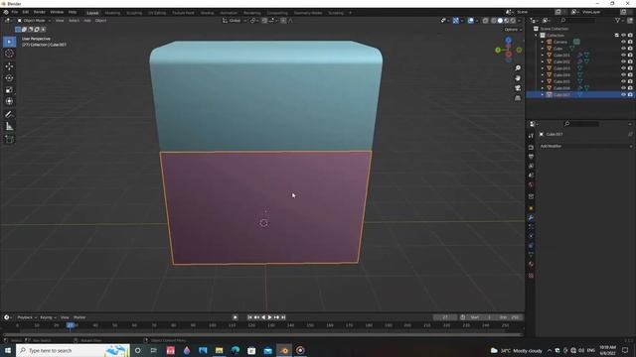Jump to timeline end frame button
This screenshot has width=636, height=357.
[283, 317]
